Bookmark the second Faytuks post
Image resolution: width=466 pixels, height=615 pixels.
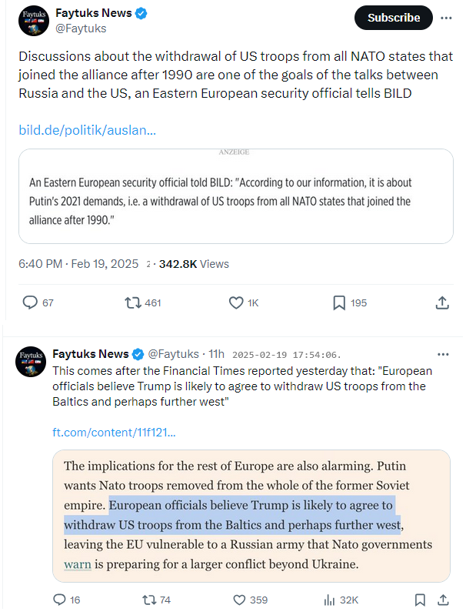pyautogui.click(x=420, y=600)
